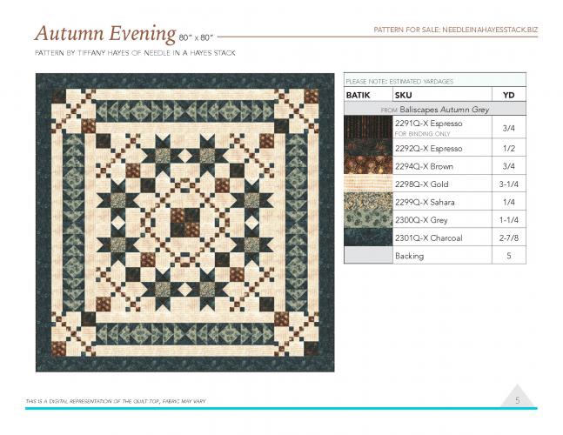Click the BATIK column header

pos(359,94)
